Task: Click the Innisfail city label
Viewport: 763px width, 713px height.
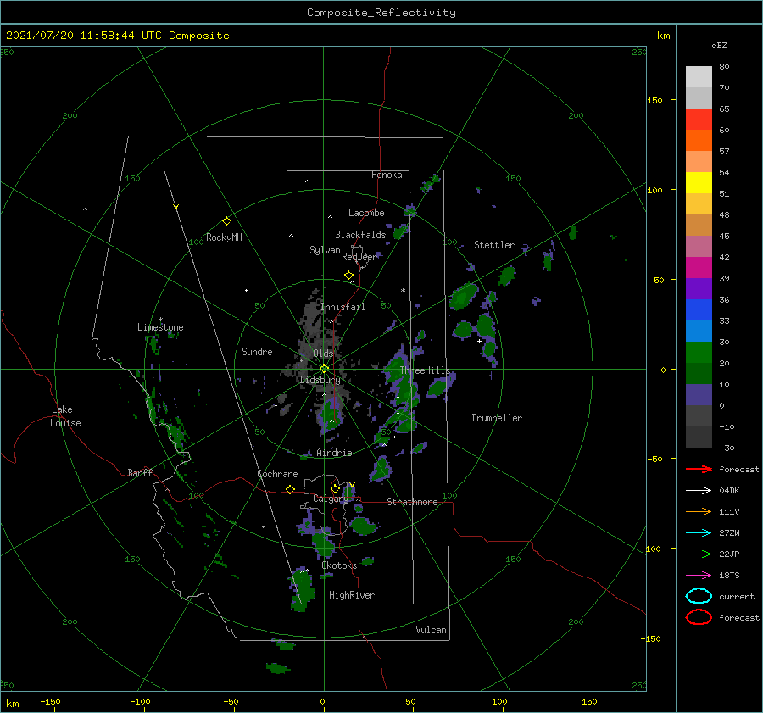Action: pos(343,307)
